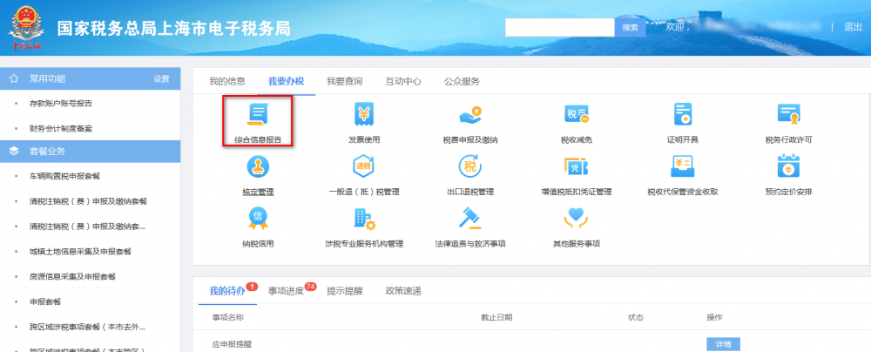Open 税费申报及缴纳 icon
This screenshot has width=871, height=352.
(470, 114)
